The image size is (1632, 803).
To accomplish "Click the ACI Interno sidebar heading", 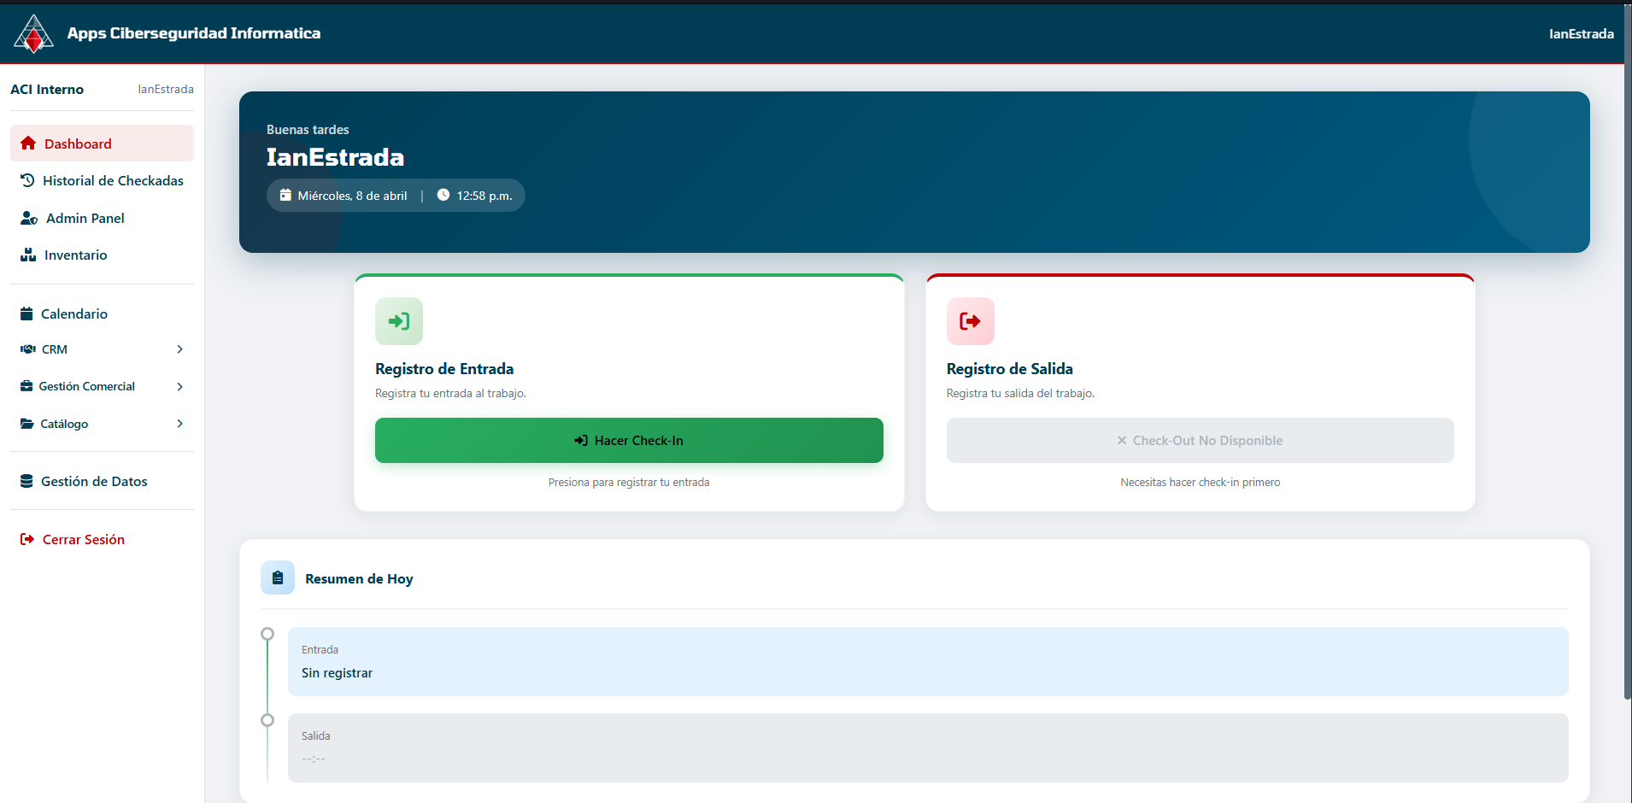I will [47, 90].
